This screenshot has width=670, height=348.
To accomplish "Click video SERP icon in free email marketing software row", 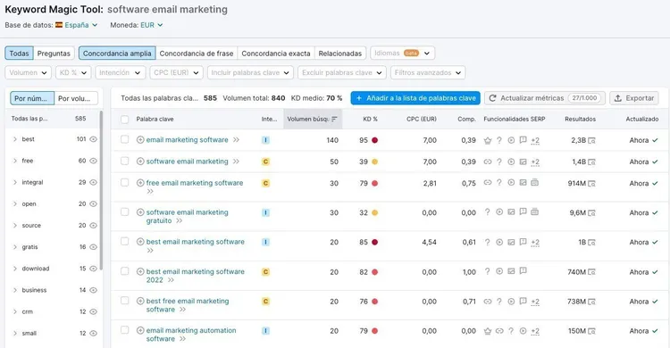I will (511, 183).
